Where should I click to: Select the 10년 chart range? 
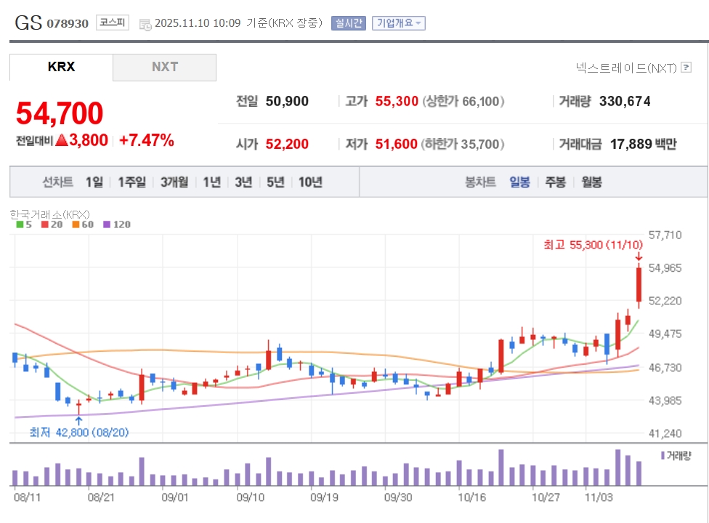310,182
